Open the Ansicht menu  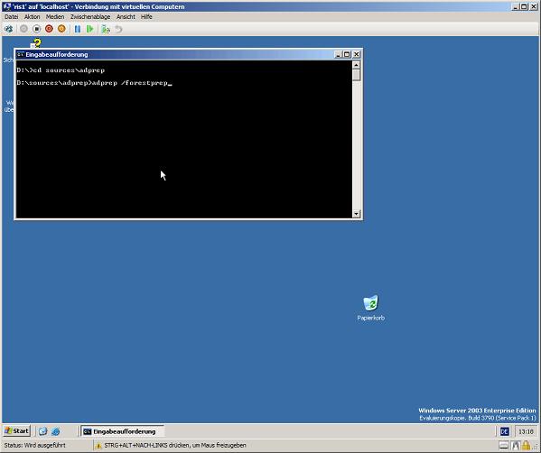126,17
